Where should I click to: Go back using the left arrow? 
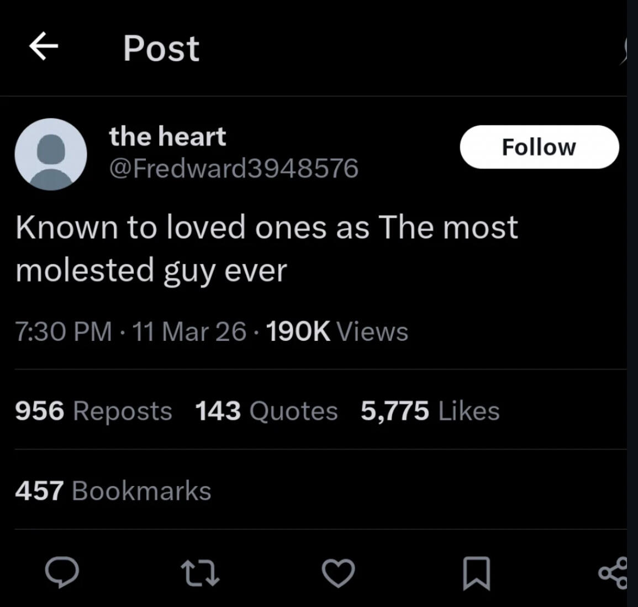point(44,46)
